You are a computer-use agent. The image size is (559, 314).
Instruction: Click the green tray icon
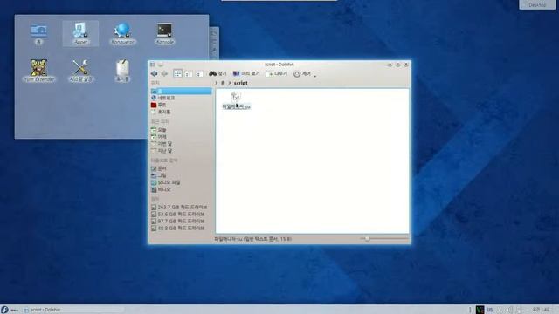pyautogui.click(x=480, y=310)
